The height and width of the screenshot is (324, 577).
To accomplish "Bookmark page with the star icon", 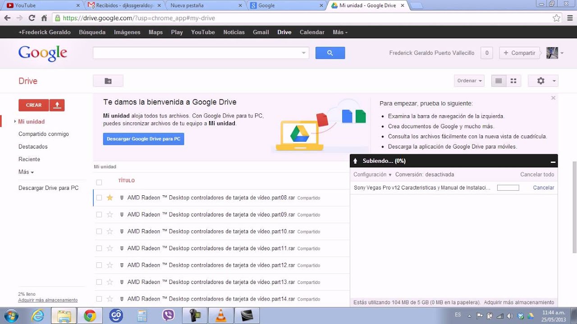I will 556,18.
